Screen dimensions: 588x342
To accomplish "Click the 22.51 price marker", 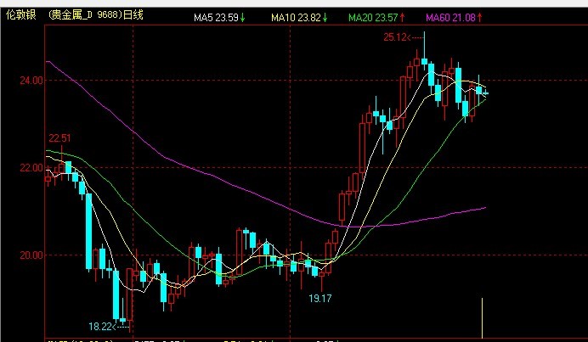I will (x=59, y=138).
